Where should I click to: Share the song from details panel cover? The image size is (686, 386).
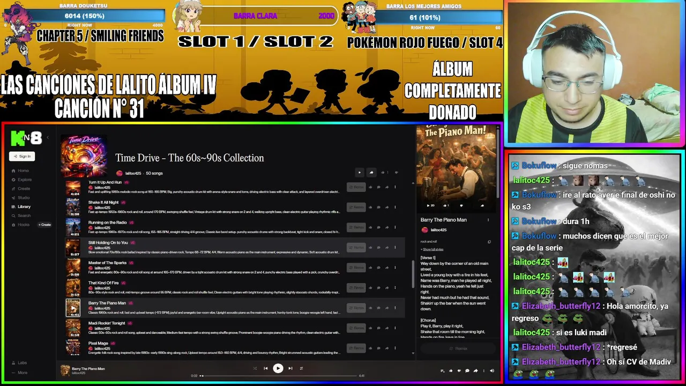[x=482, y=205]
